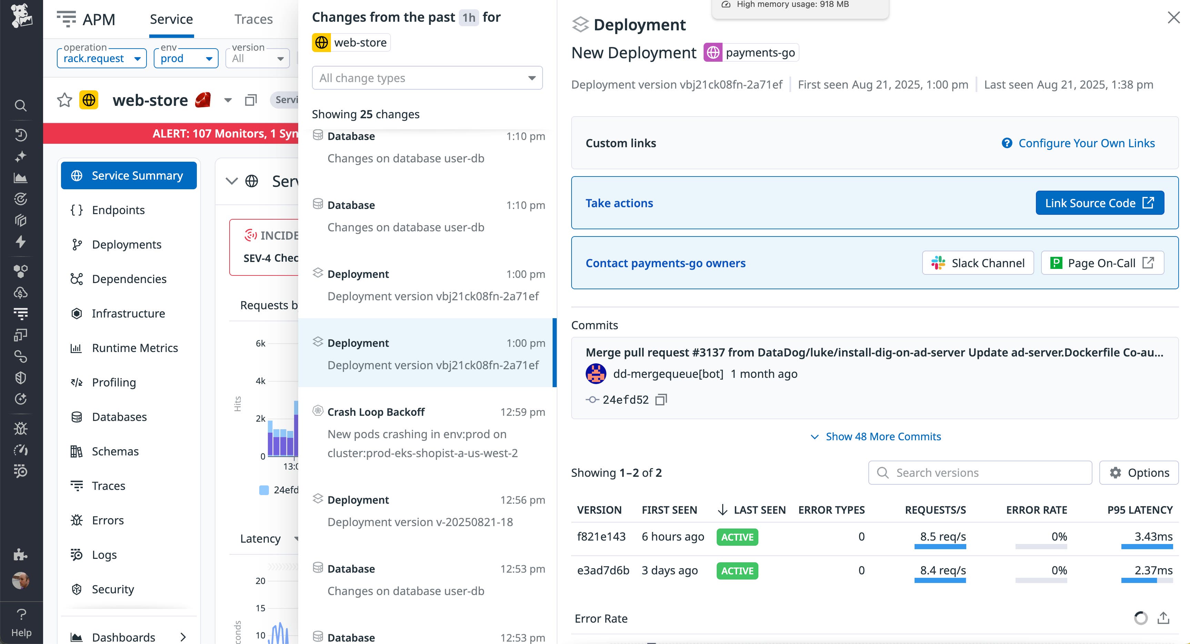Screen dimensions: 1190x644
Task: Open Cloud Cost Management cloud-dollar icon
Action: click(x=21, y=292)
